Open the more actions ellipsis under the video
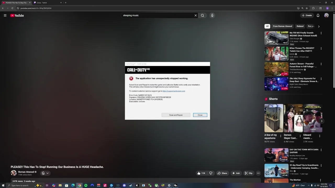335x188 pixels. (x=258, y=173)
